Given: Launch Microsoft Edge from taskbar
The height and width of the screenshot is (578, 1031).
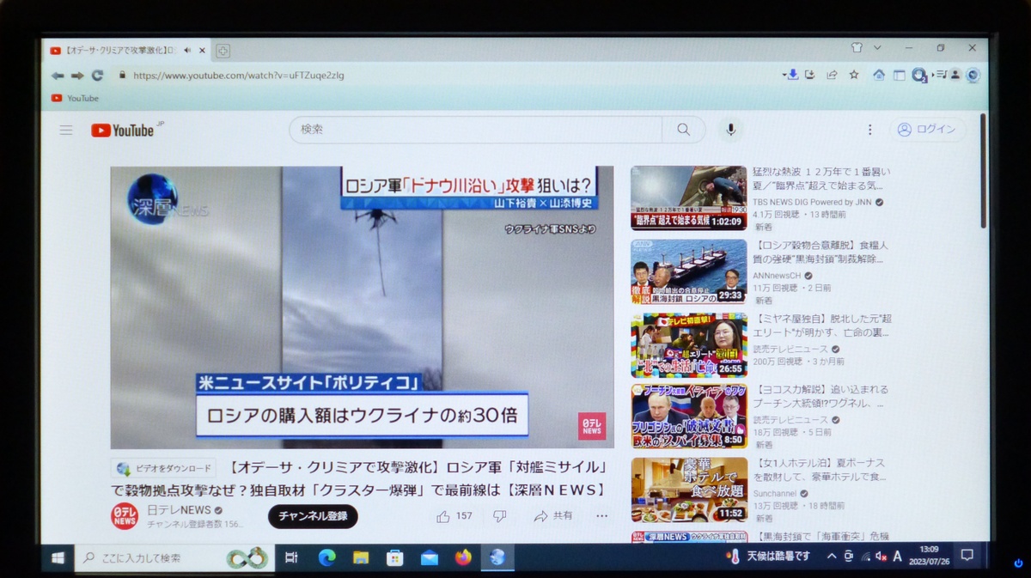Looking at the screenshot, I should [x=326, y=558].
